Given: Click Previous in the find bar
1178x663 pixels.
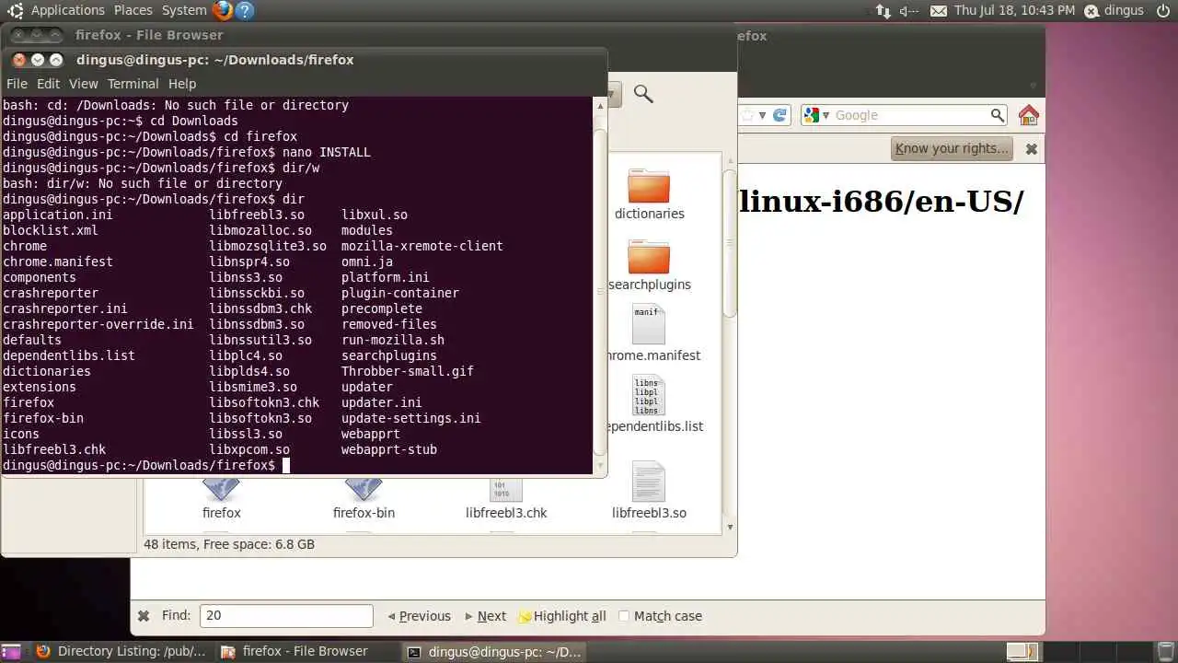Looking at the screenshot, I should 420,616.
